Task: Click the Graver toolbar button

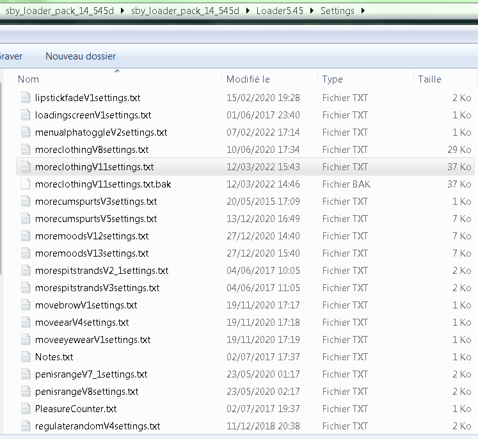Action: pos(11,56)
